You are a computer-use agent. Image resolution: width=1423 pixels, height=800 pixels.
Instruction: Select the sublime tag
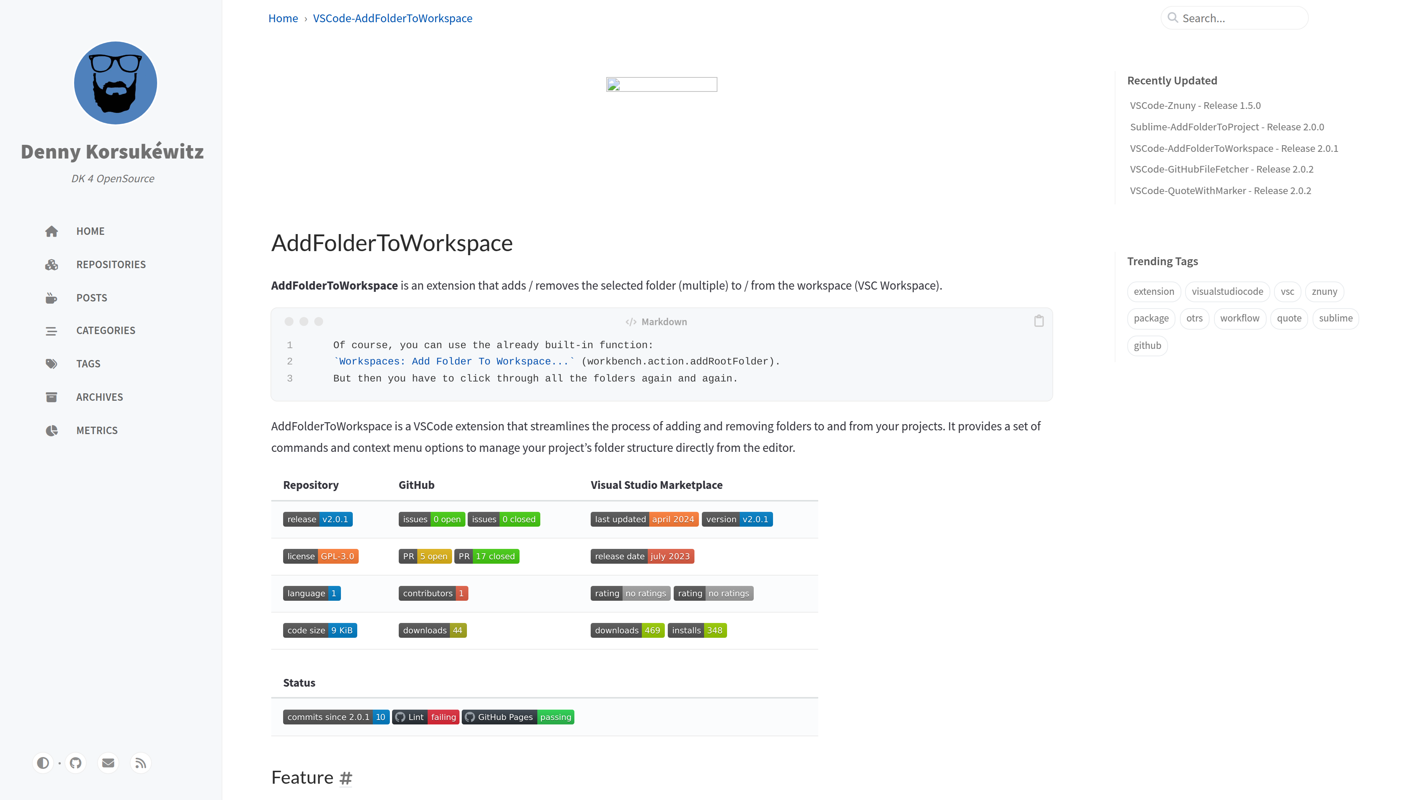click(x=1336, y=319)
